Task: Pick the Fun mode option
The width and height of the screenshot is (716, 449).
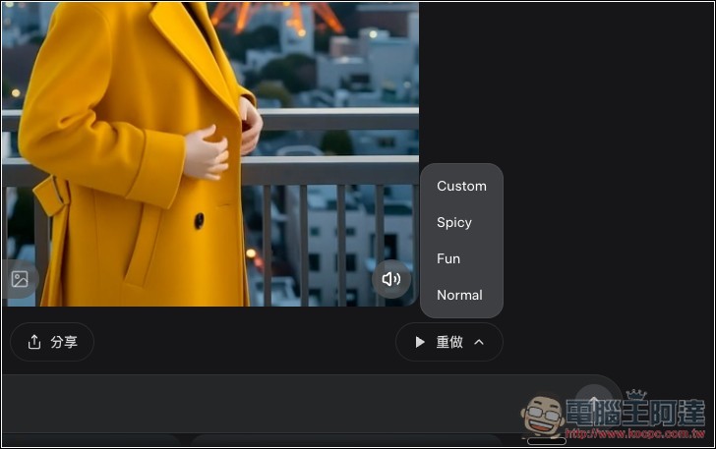Action: 448,258
